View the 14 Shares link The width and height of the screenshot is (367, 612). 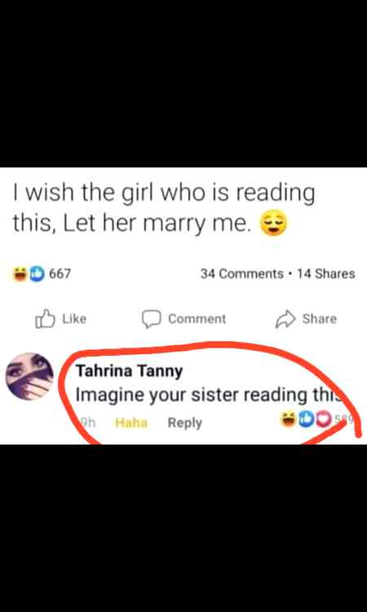tap(326, 273)
